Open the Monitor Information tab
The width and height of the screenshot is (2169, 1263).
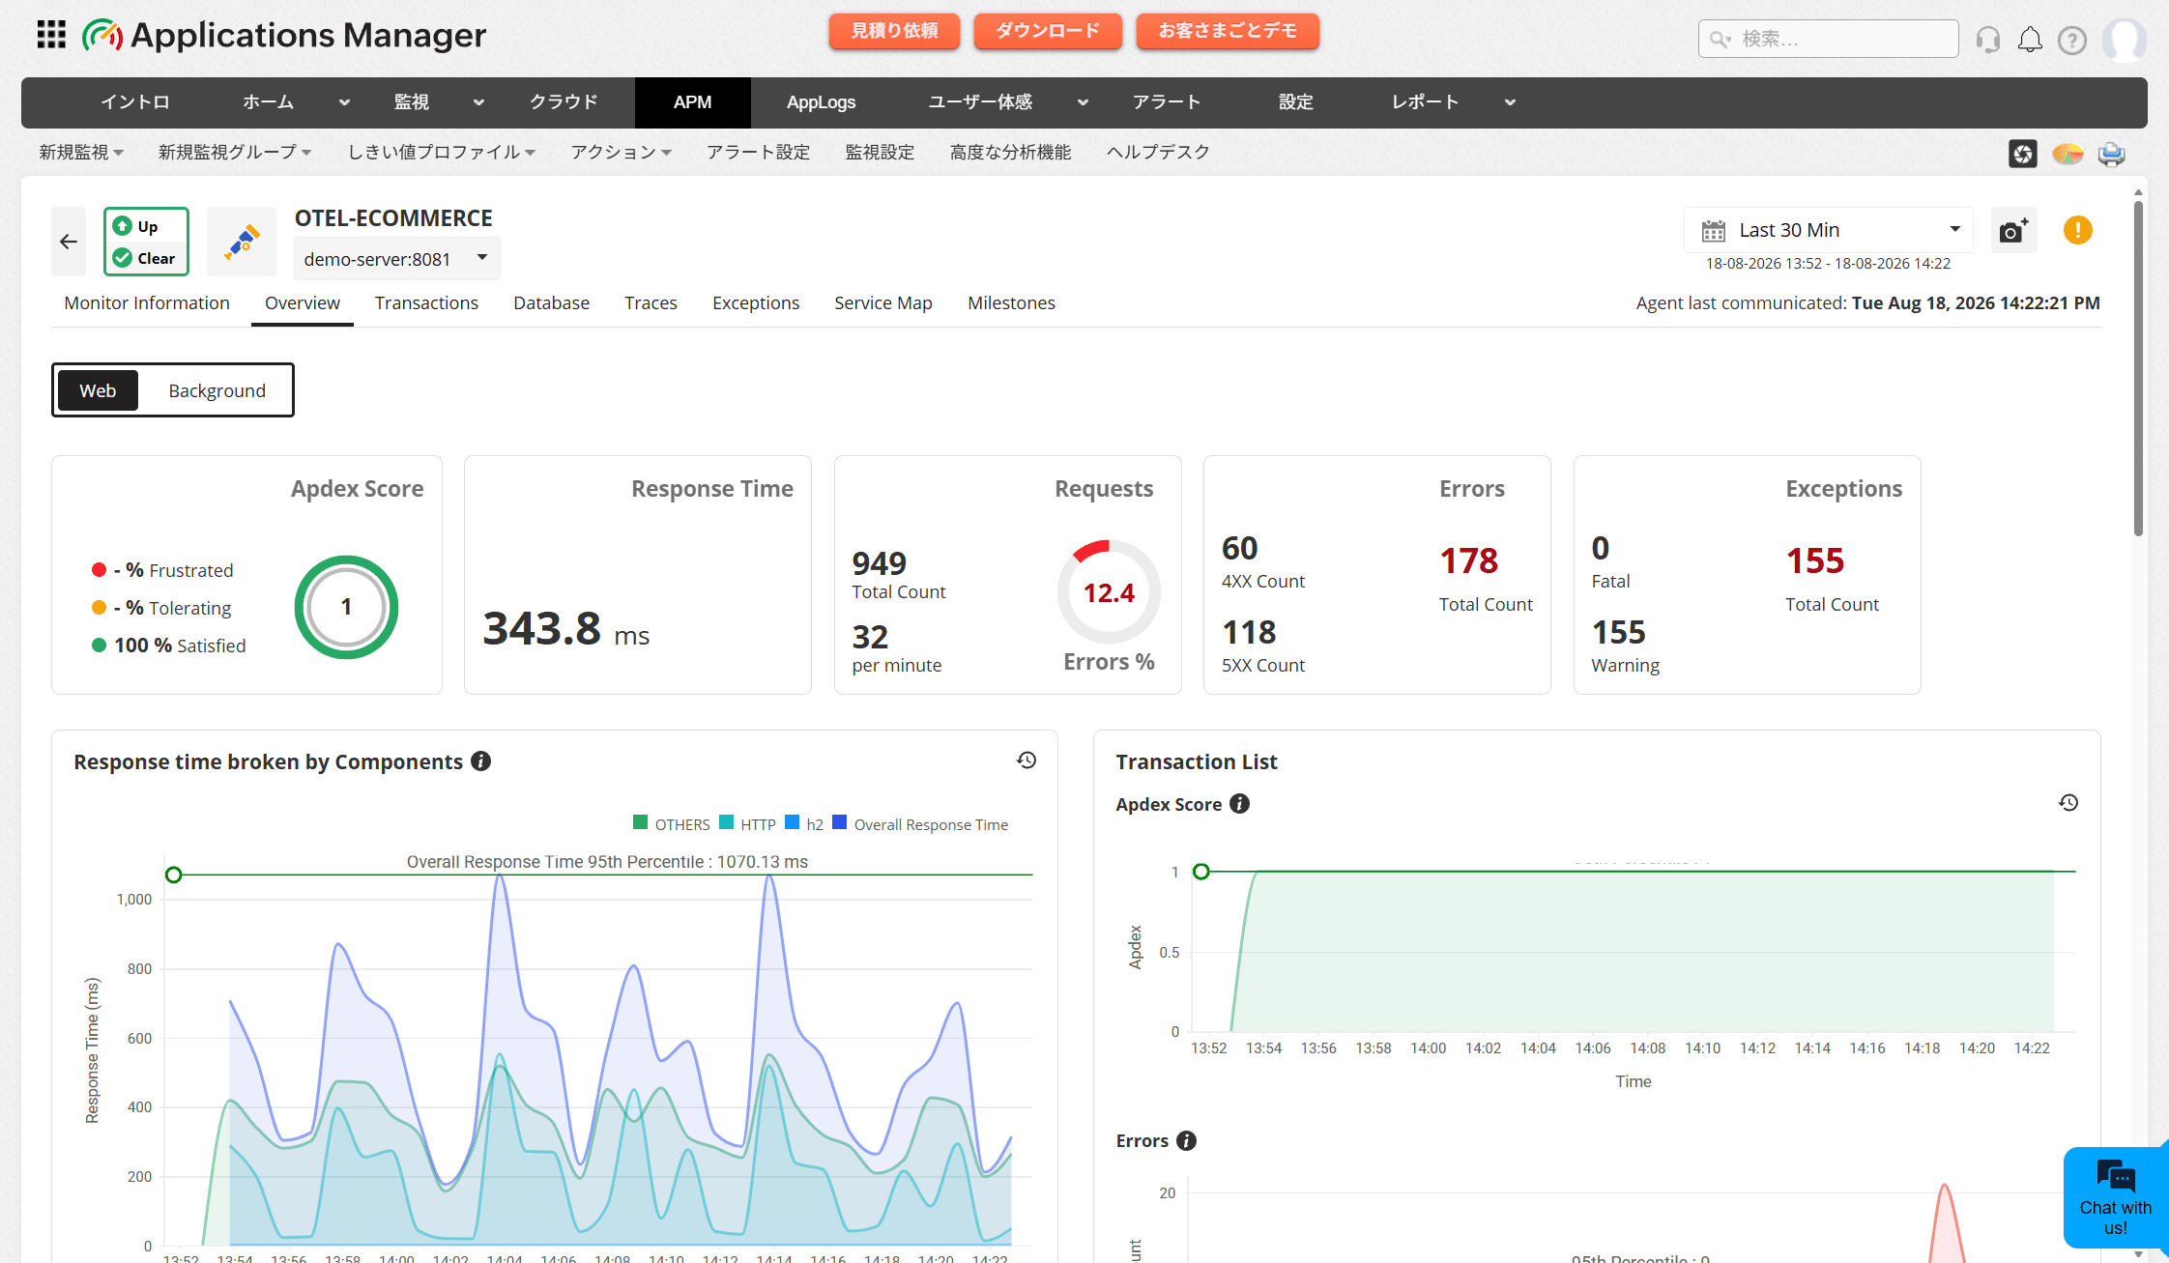pyautogui.click(x=147, y=303)
